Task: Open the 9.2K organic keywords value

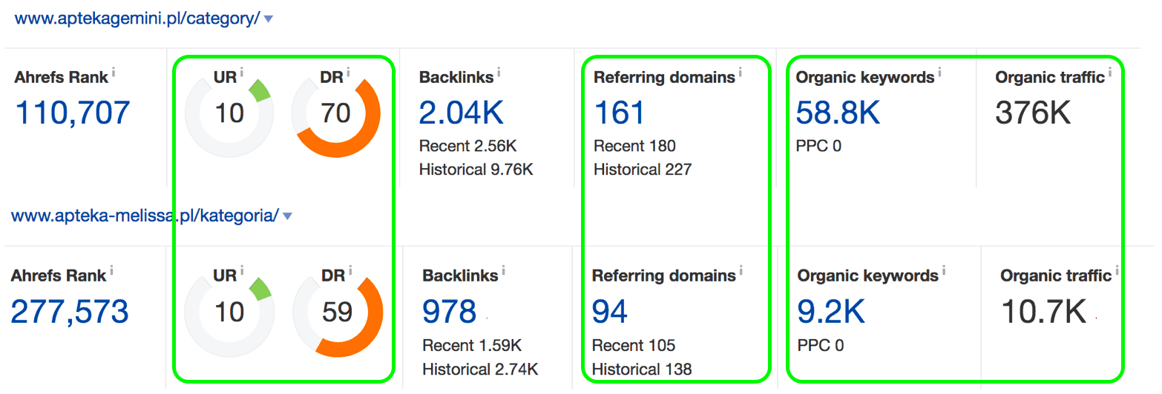Action: (831, 312)
